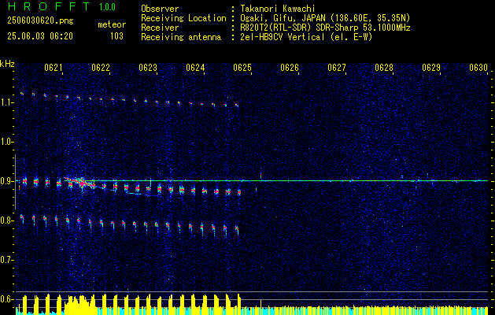Click the 0622 time marker
Screen dimensions: 495x315
pyautogui.click(x=101, y=67)
